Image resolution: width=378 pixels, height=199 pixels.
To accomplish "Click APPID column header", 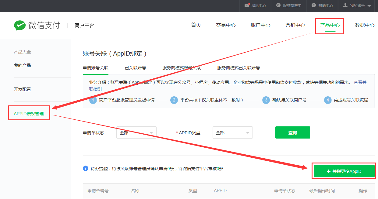I will point(220,191).
